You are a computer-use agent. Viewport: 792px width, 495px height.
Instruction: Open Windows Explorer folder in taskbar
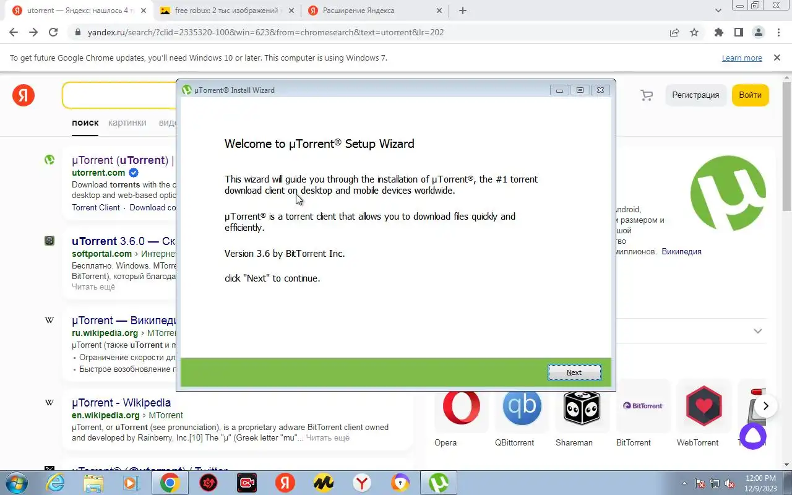(x=93, y=483)
